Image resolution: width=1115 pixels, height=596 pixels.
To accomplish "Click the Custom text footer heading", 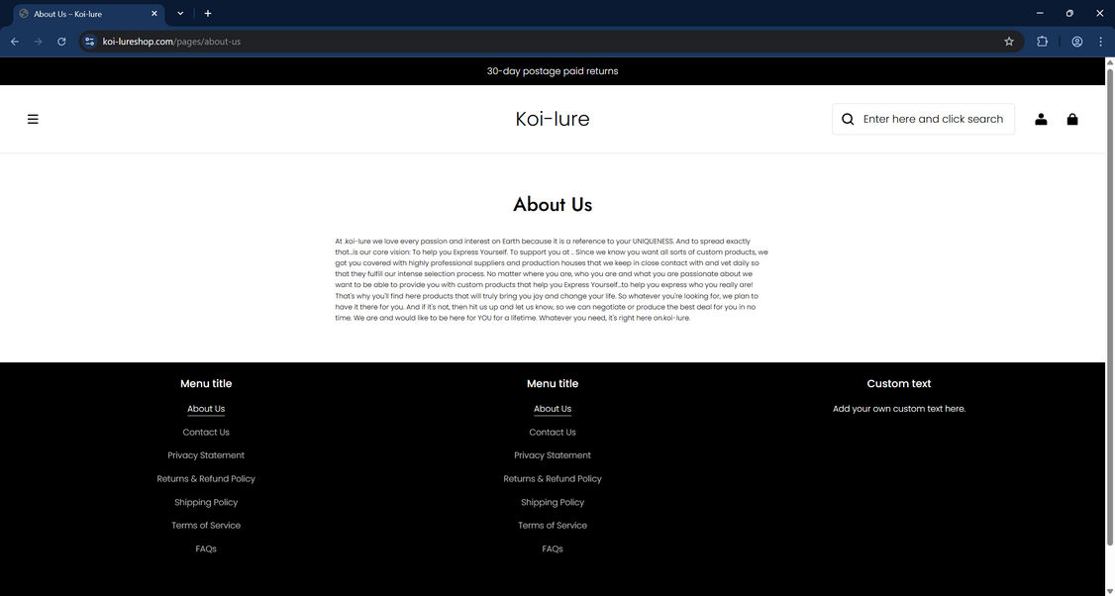I will (899, 383).
